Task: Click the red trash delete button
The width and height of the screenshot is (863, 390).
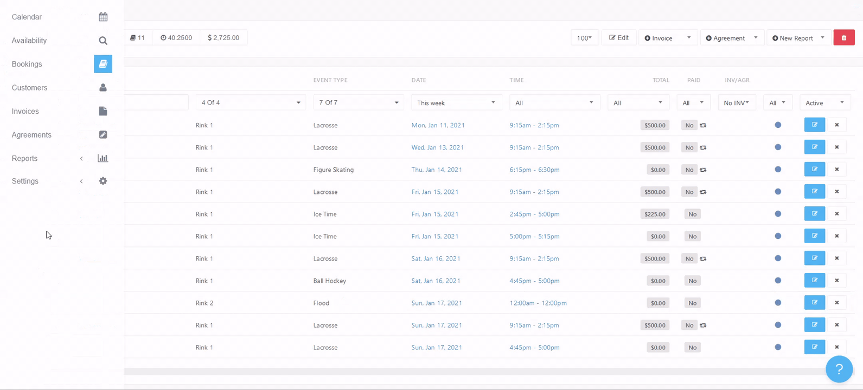Action: pyautogui.click(x=843, y=38)
